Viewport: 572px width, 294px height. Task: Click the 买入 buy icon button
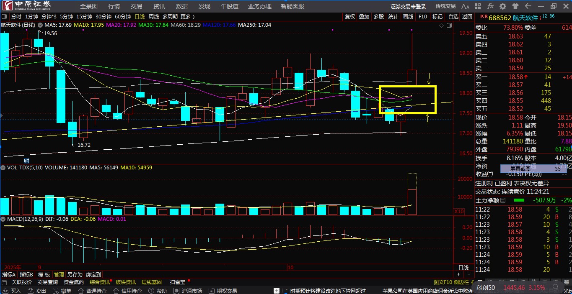[x=11, y=291]
